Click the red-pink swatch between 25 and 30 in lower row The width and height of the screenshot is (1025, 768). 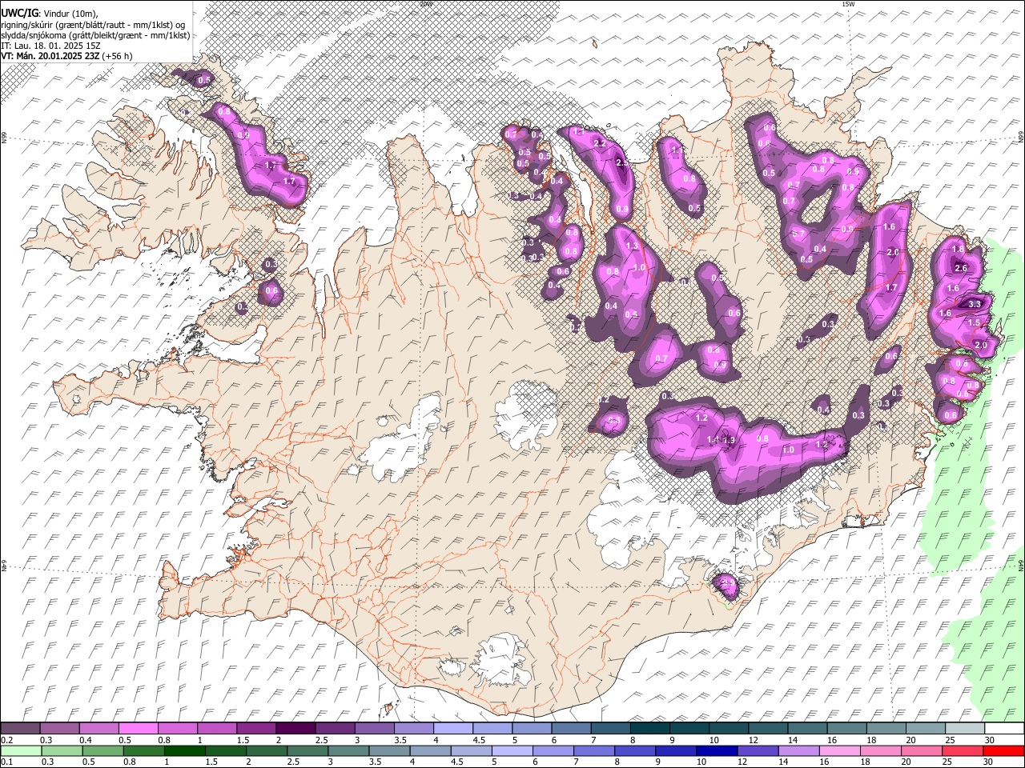pyautogui.click(x=962, y=750)
